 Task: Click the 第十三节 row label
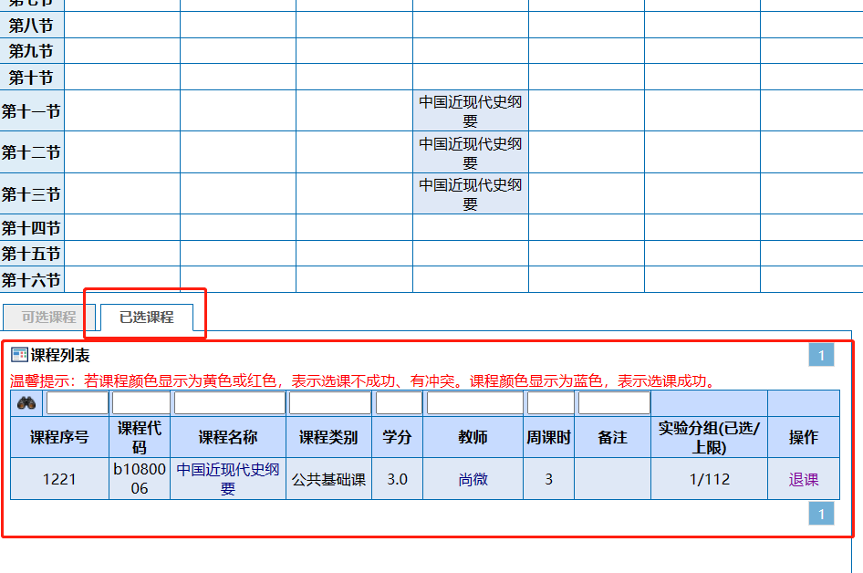pyautogui.click(x=31, y=193)
